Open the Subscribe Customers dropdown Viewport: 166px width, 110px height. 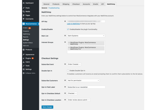(x=83, y=81)
